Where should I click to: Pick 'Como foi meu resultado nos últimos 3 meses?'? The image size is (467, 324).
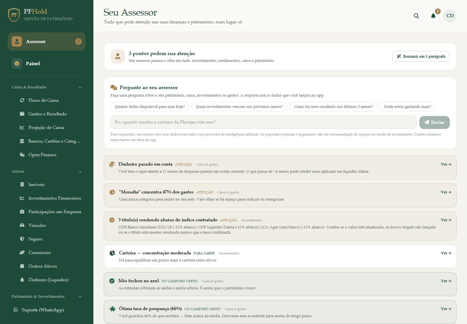point(333,107)
